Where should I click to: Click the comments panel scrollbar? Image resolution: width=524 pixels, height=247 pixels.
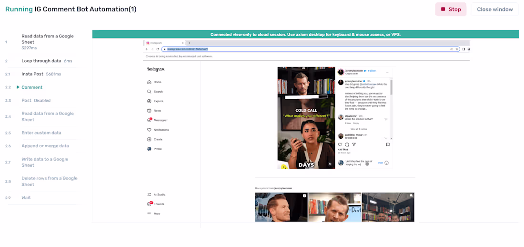(x=391, y=87)
